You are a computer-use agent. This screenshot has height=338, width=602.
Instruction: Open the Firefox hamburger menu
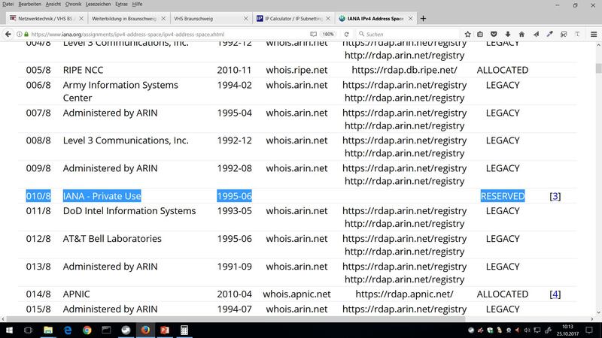coord(594,34)
